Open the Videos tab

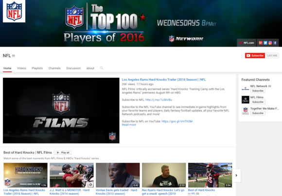click(21, 68)
